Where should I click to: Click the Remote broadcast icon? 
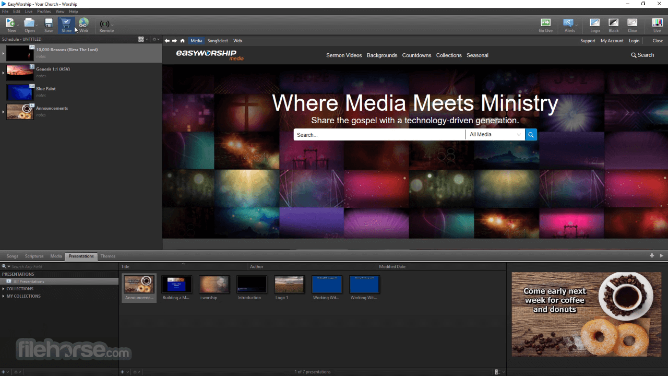pos(105,24)
